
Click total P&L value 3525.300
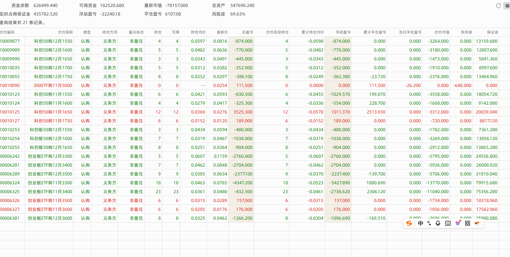243,112
